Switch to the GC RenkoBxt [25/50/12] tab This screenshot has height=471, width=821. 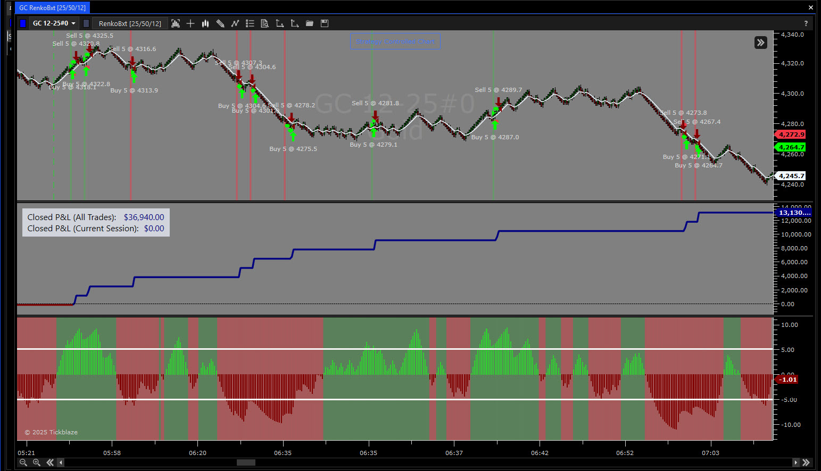tap(52, 8)
